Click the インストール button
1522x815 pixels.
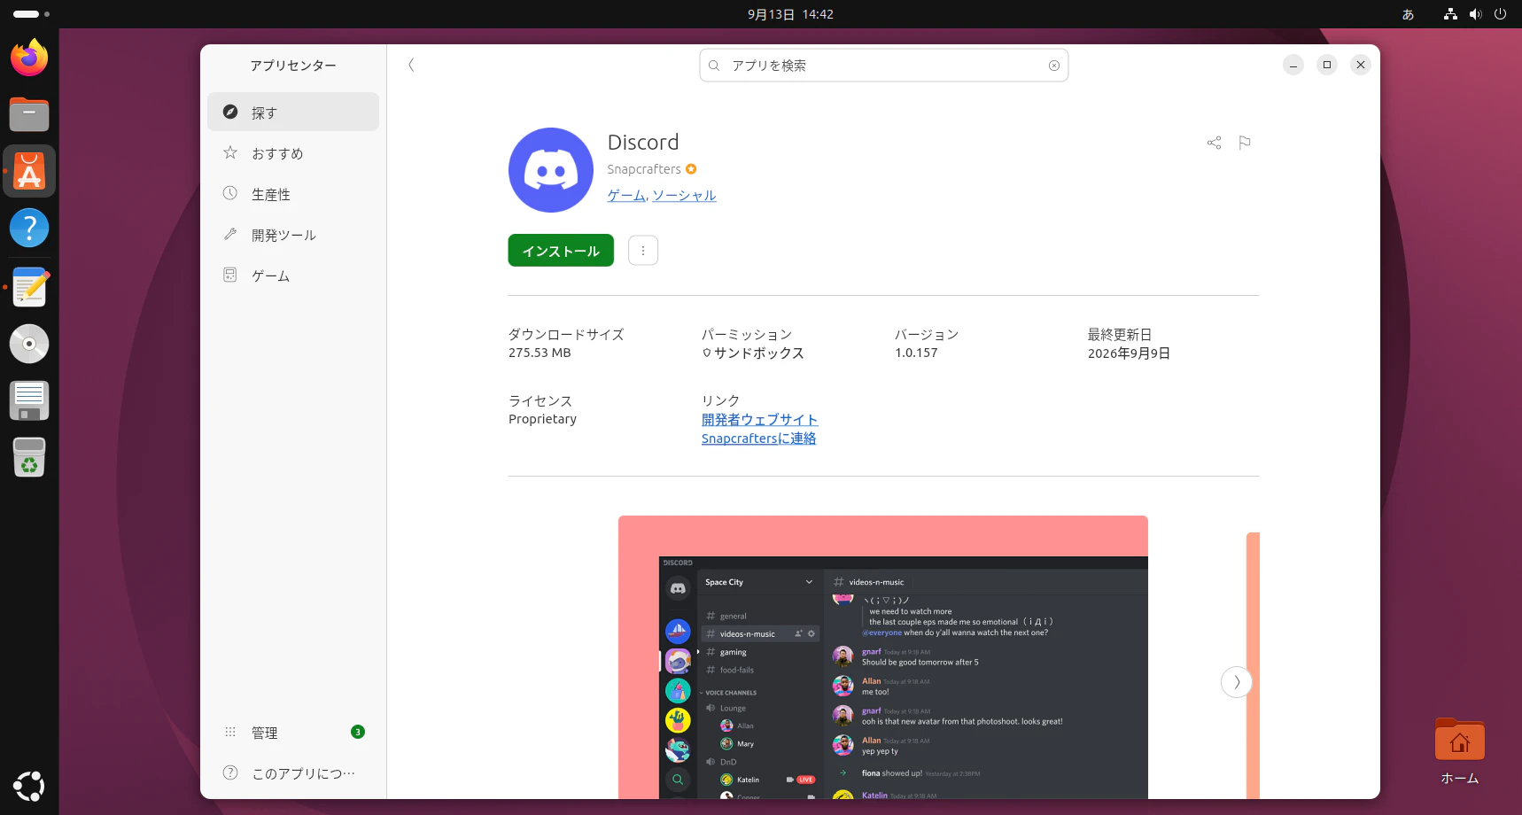[x=561, y=251]
